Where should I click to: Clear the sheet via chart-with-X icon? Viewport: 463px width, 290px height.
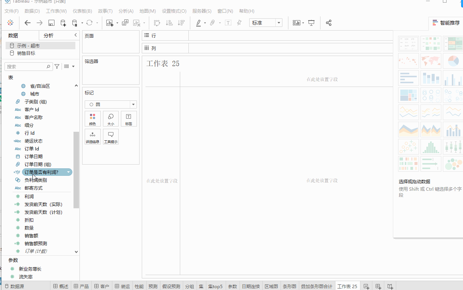click(x=137, y=23)
